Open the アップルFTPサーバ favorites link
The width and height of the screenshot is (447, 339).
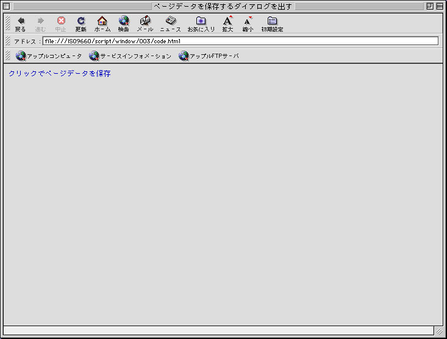click(x=209, y=56)
